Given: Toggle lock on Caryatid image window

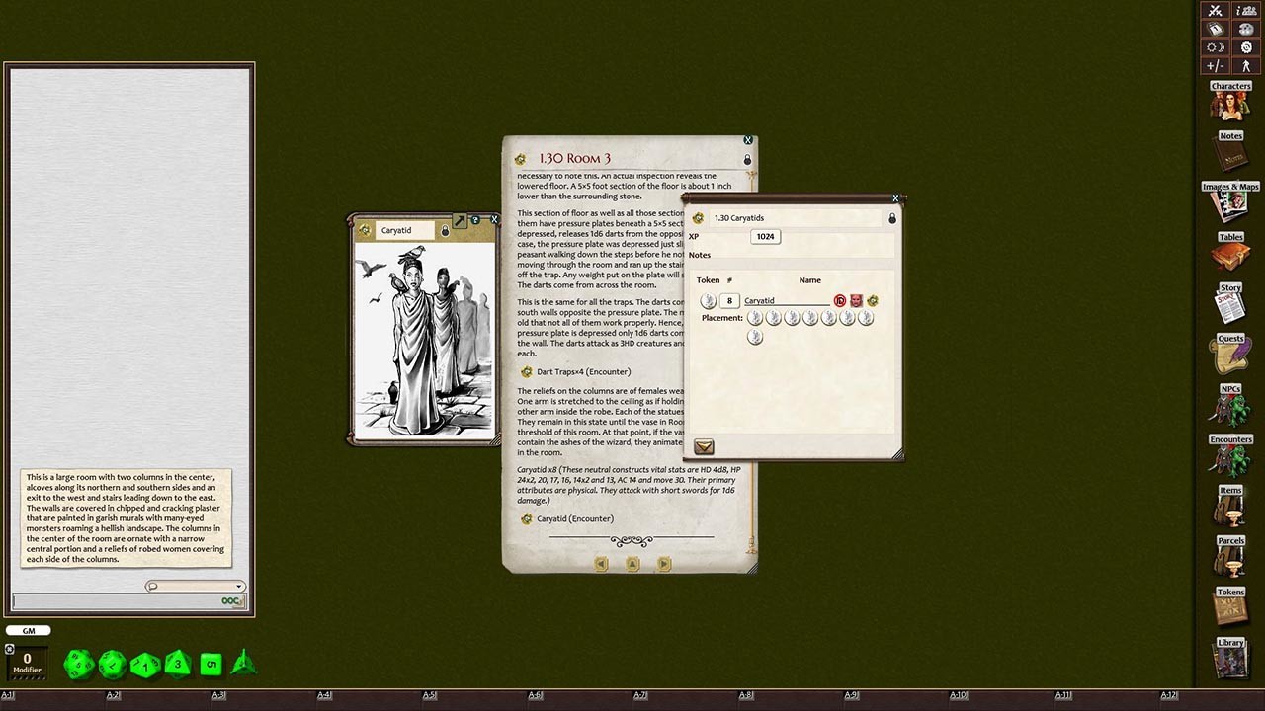Looking at the screenshot, I should (445, 230).
